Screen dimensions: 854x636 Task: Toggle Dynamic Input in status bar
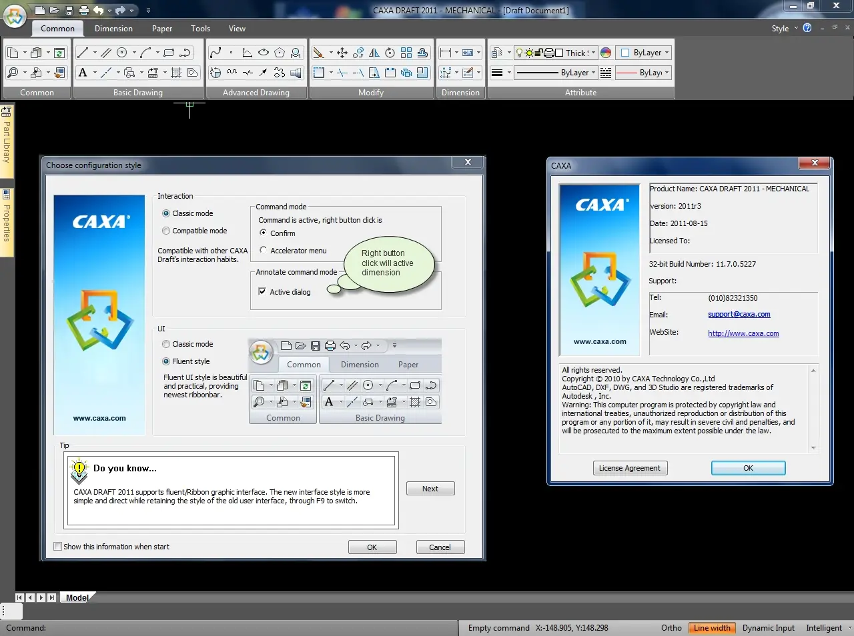click(769, 628)
